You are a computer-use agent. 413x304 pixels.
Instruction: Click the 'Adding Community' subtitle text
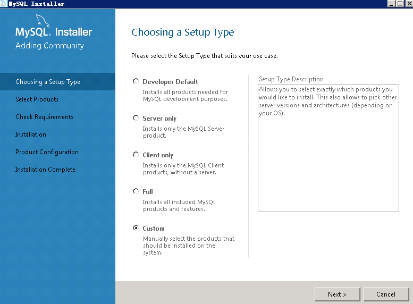[x=50, y=46]
